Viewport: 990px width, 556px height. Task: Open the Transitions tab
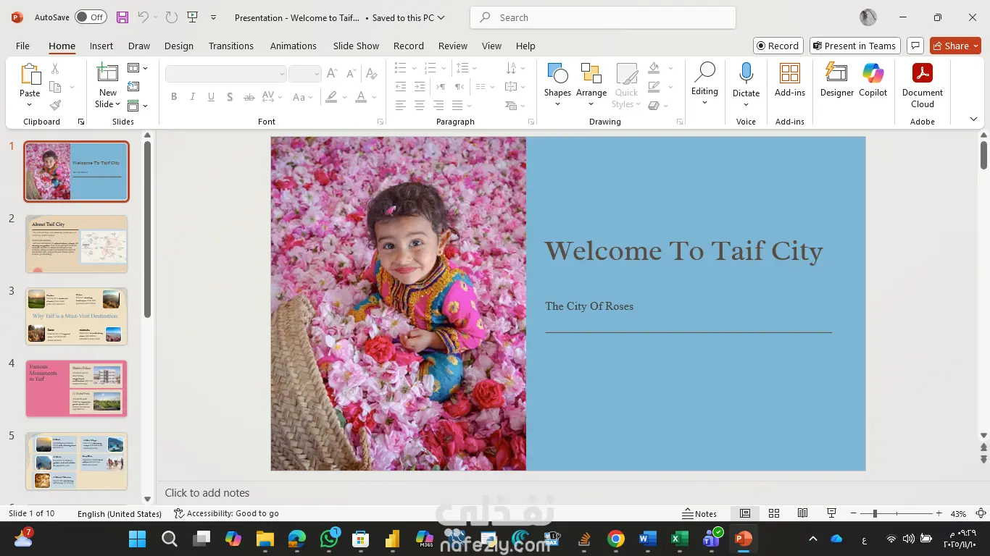[230, 46]
